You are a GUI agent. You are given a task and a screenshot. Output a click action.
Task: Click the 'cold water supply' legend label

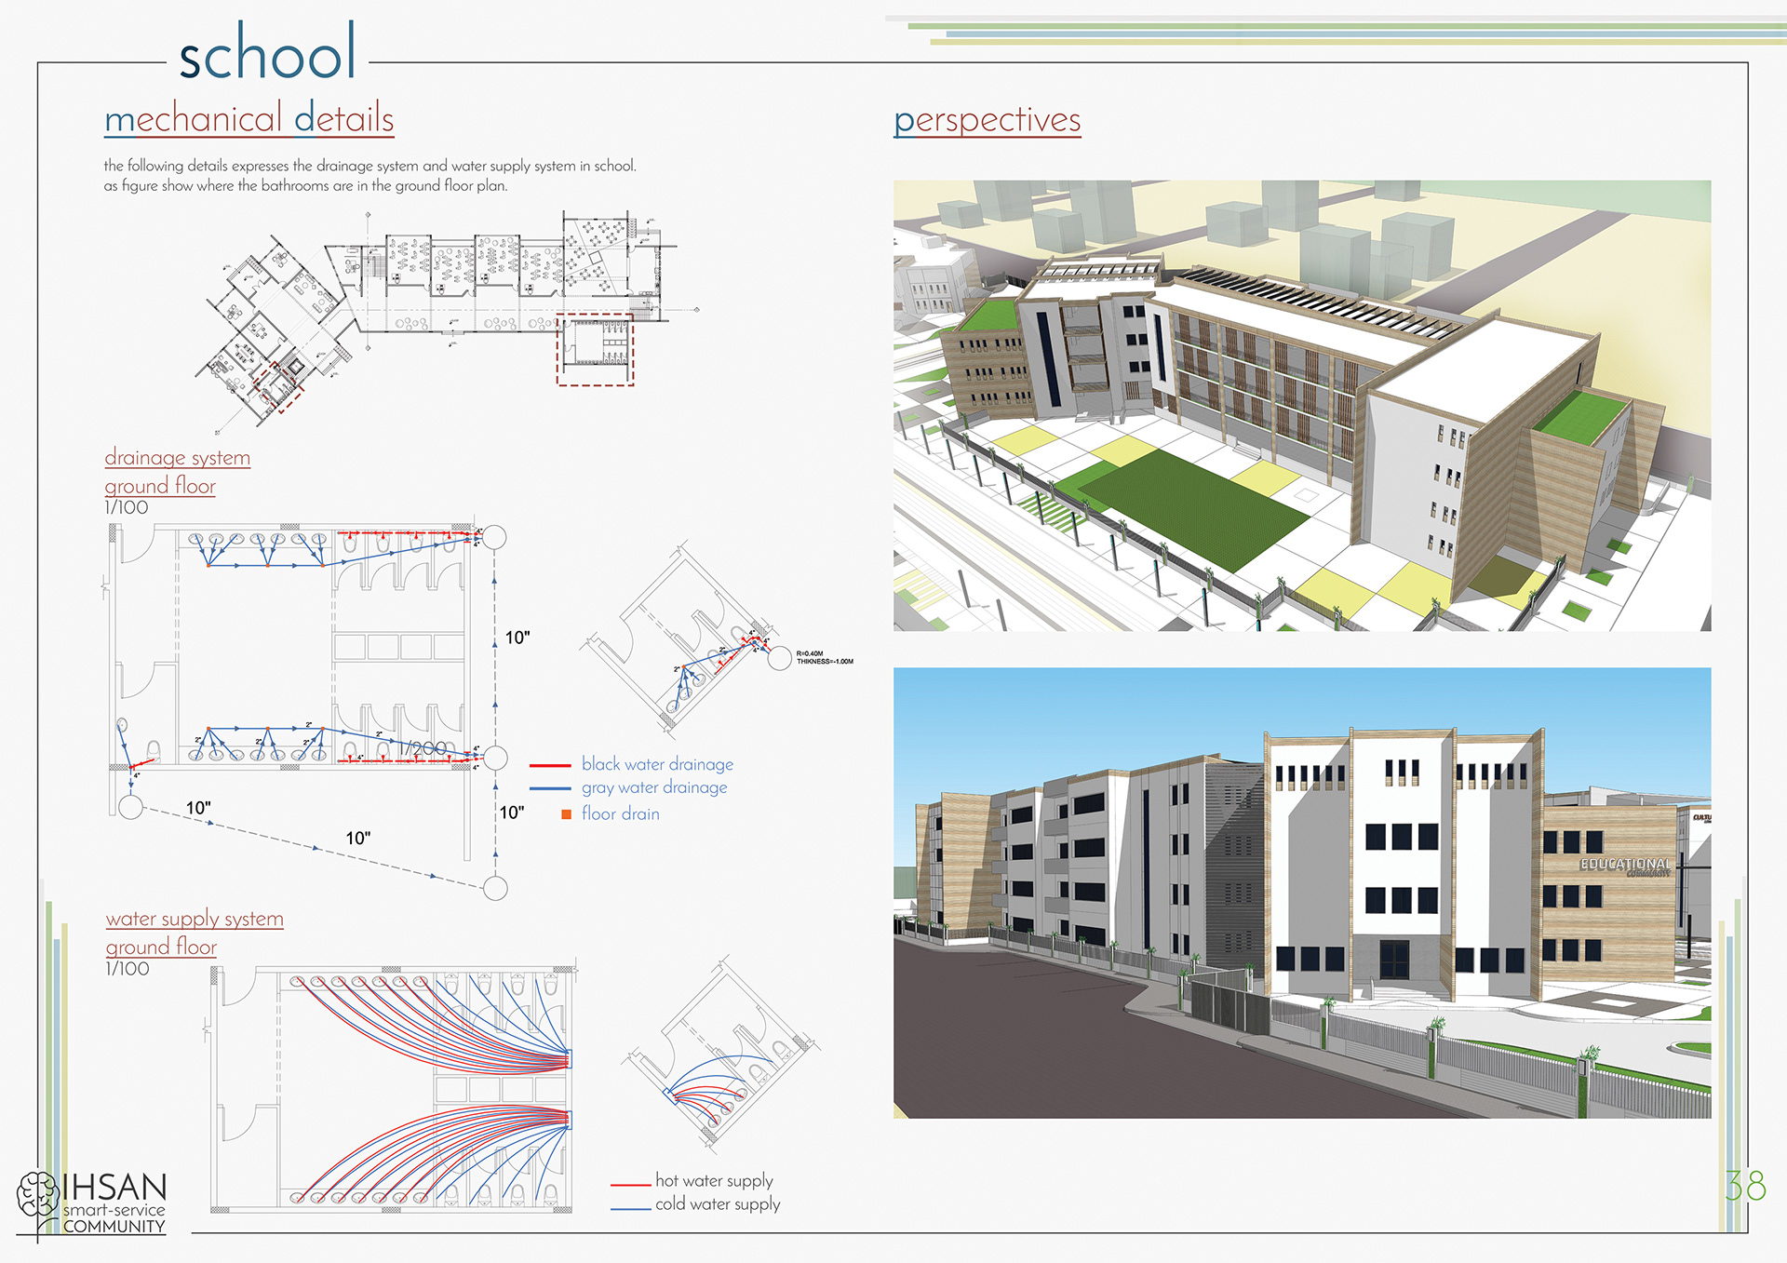pos(717,1203)
